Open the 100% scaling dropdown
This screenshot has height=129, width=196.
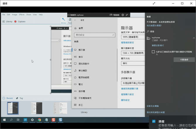[x=133, y=37]
